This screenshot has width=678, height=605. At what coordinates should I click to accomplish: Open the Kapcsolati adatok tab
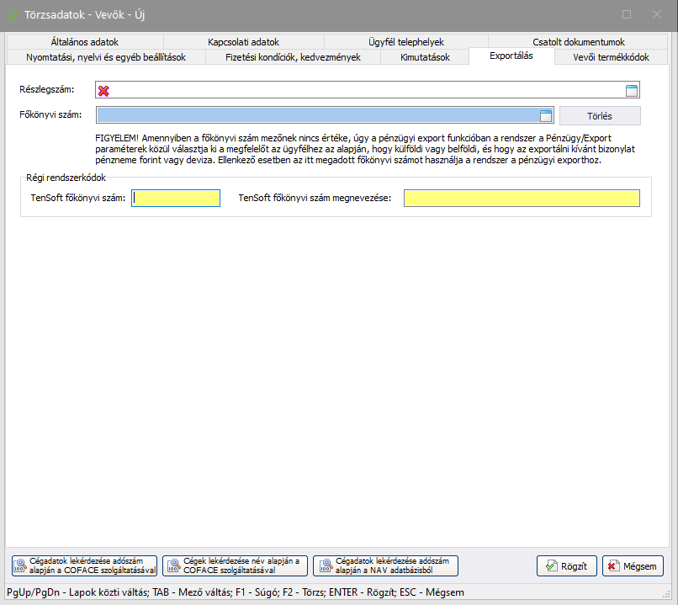(x=243, y=42)
